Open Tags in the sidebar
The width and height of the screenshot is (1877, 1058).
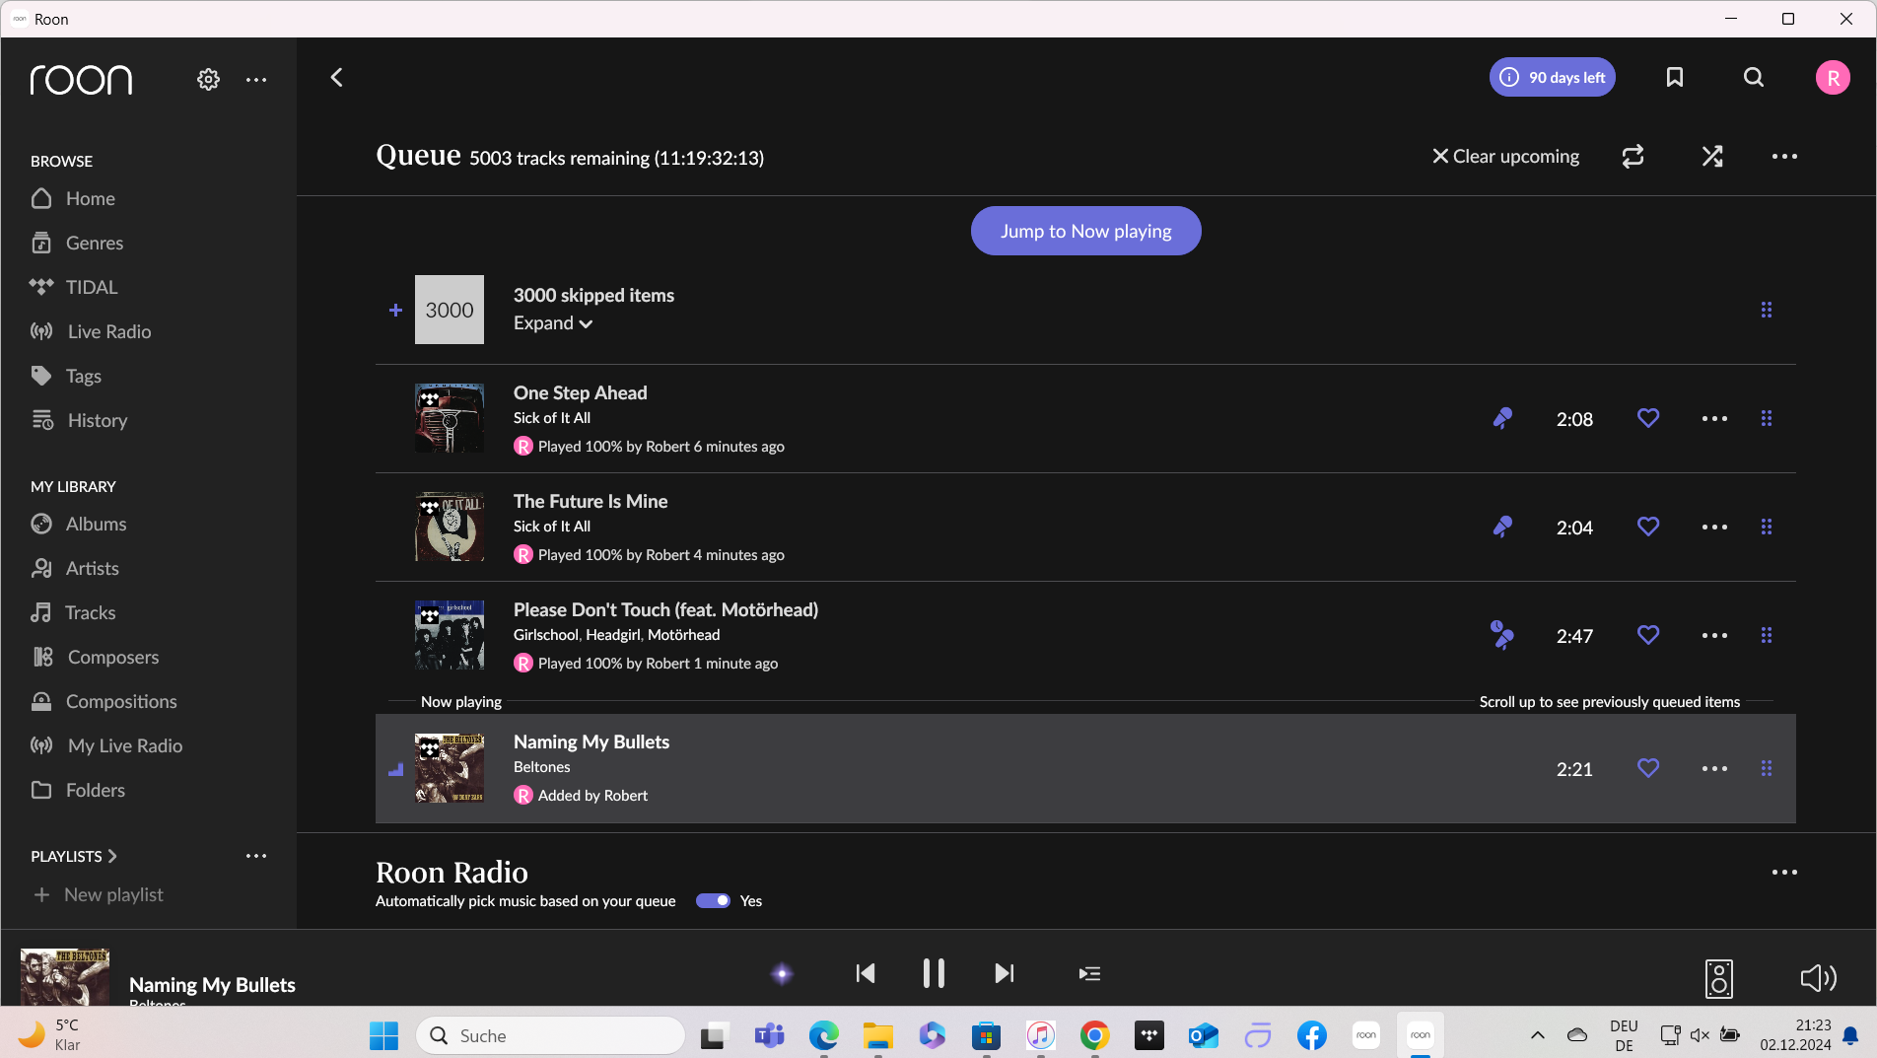point(66,376)
